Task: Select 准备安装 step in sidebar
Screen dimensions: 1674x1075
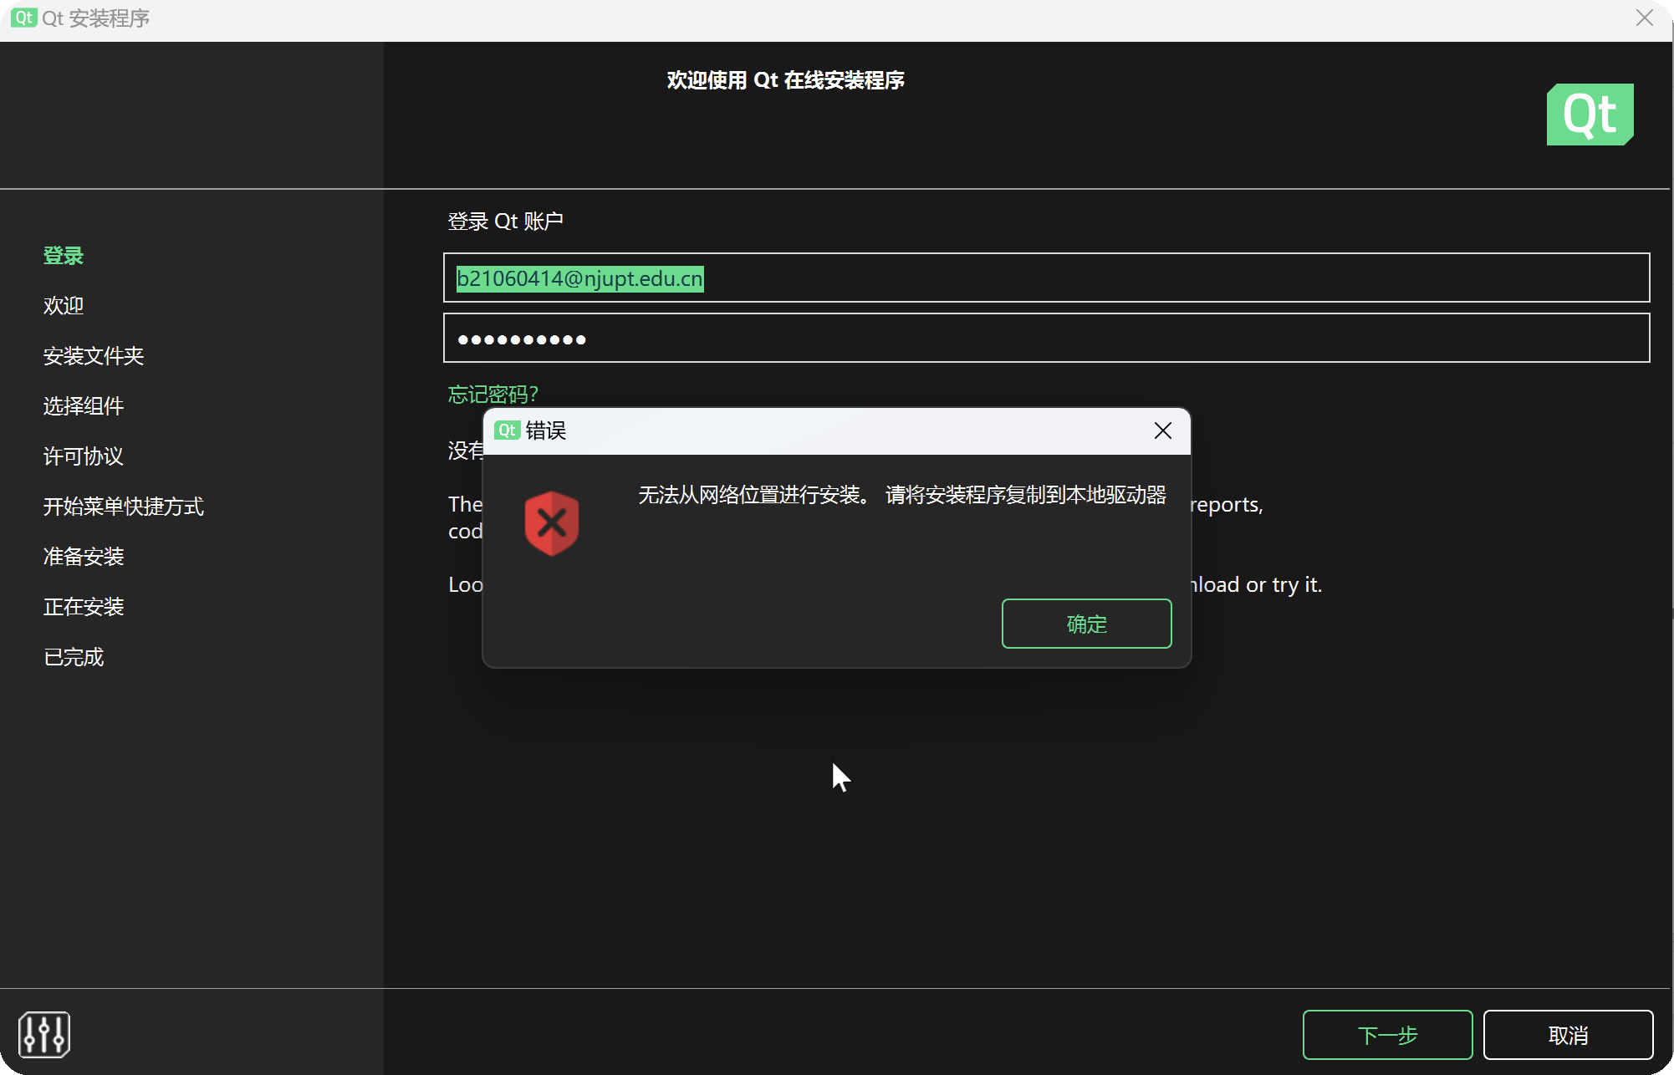Action: point(84,557)
